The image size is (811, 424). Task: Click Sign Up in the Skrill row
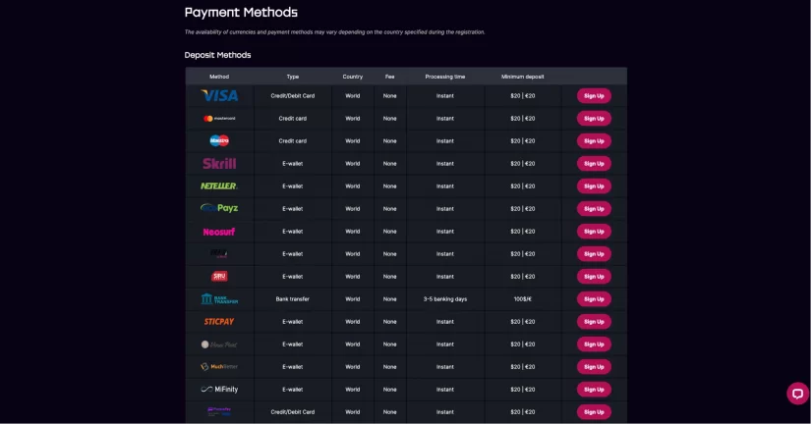point(594,163)
